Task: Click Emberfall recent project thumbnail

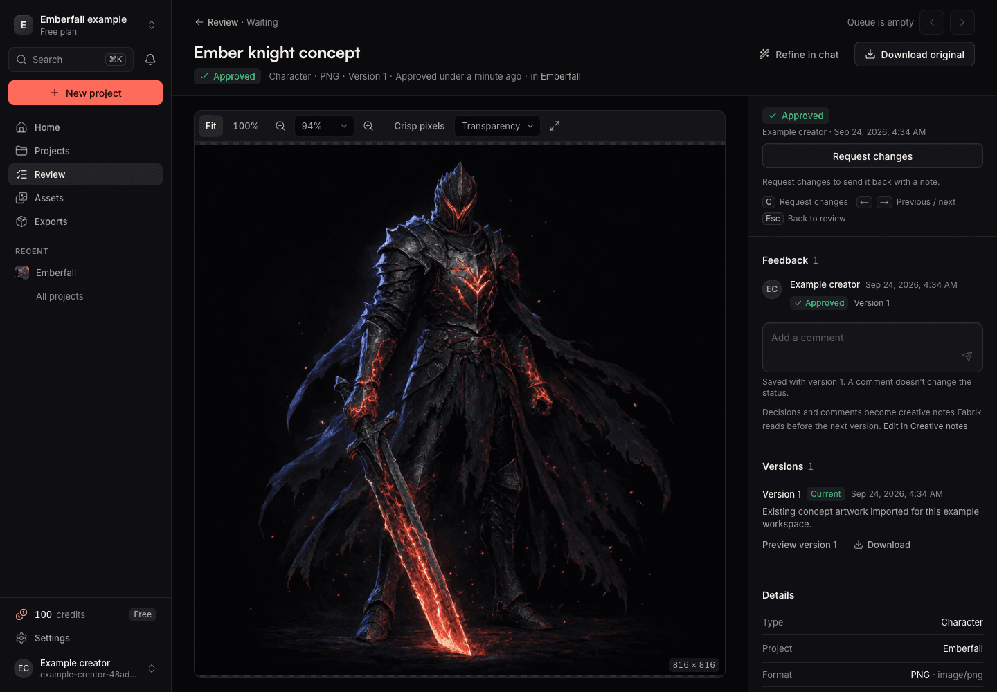Action: point(22,273)
